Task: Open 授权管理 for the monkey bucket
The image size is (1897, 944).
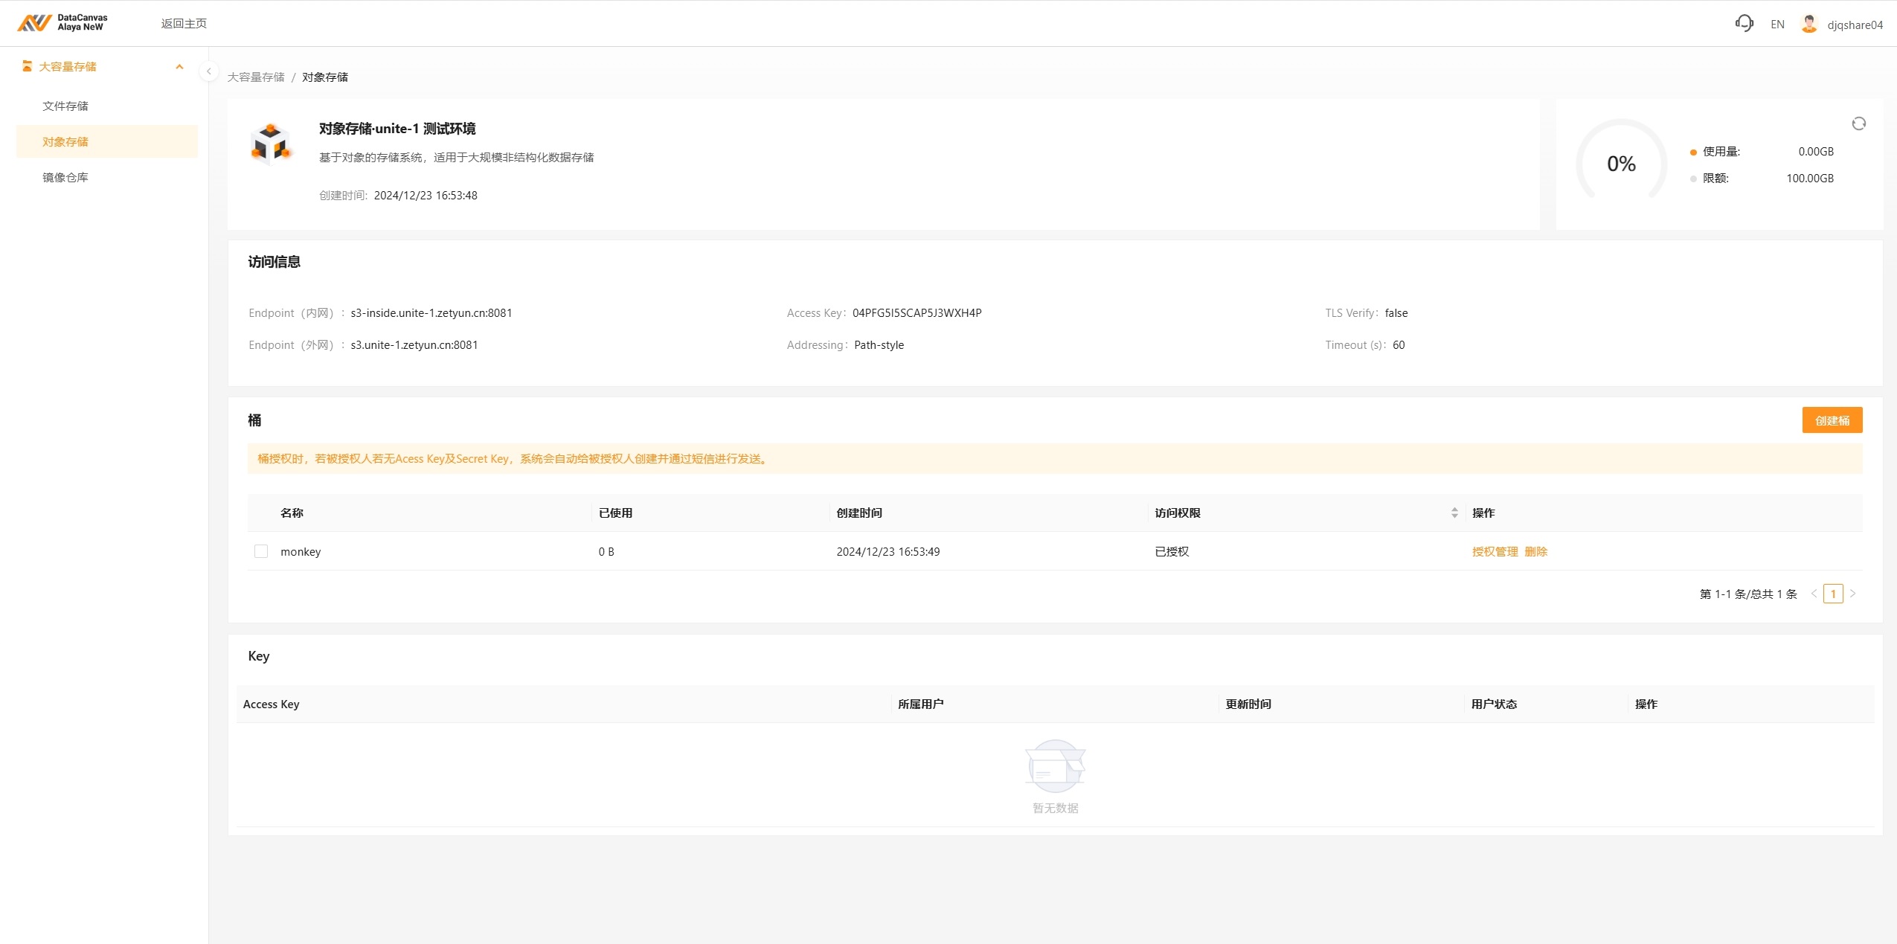Action: tap(1495, 551)
